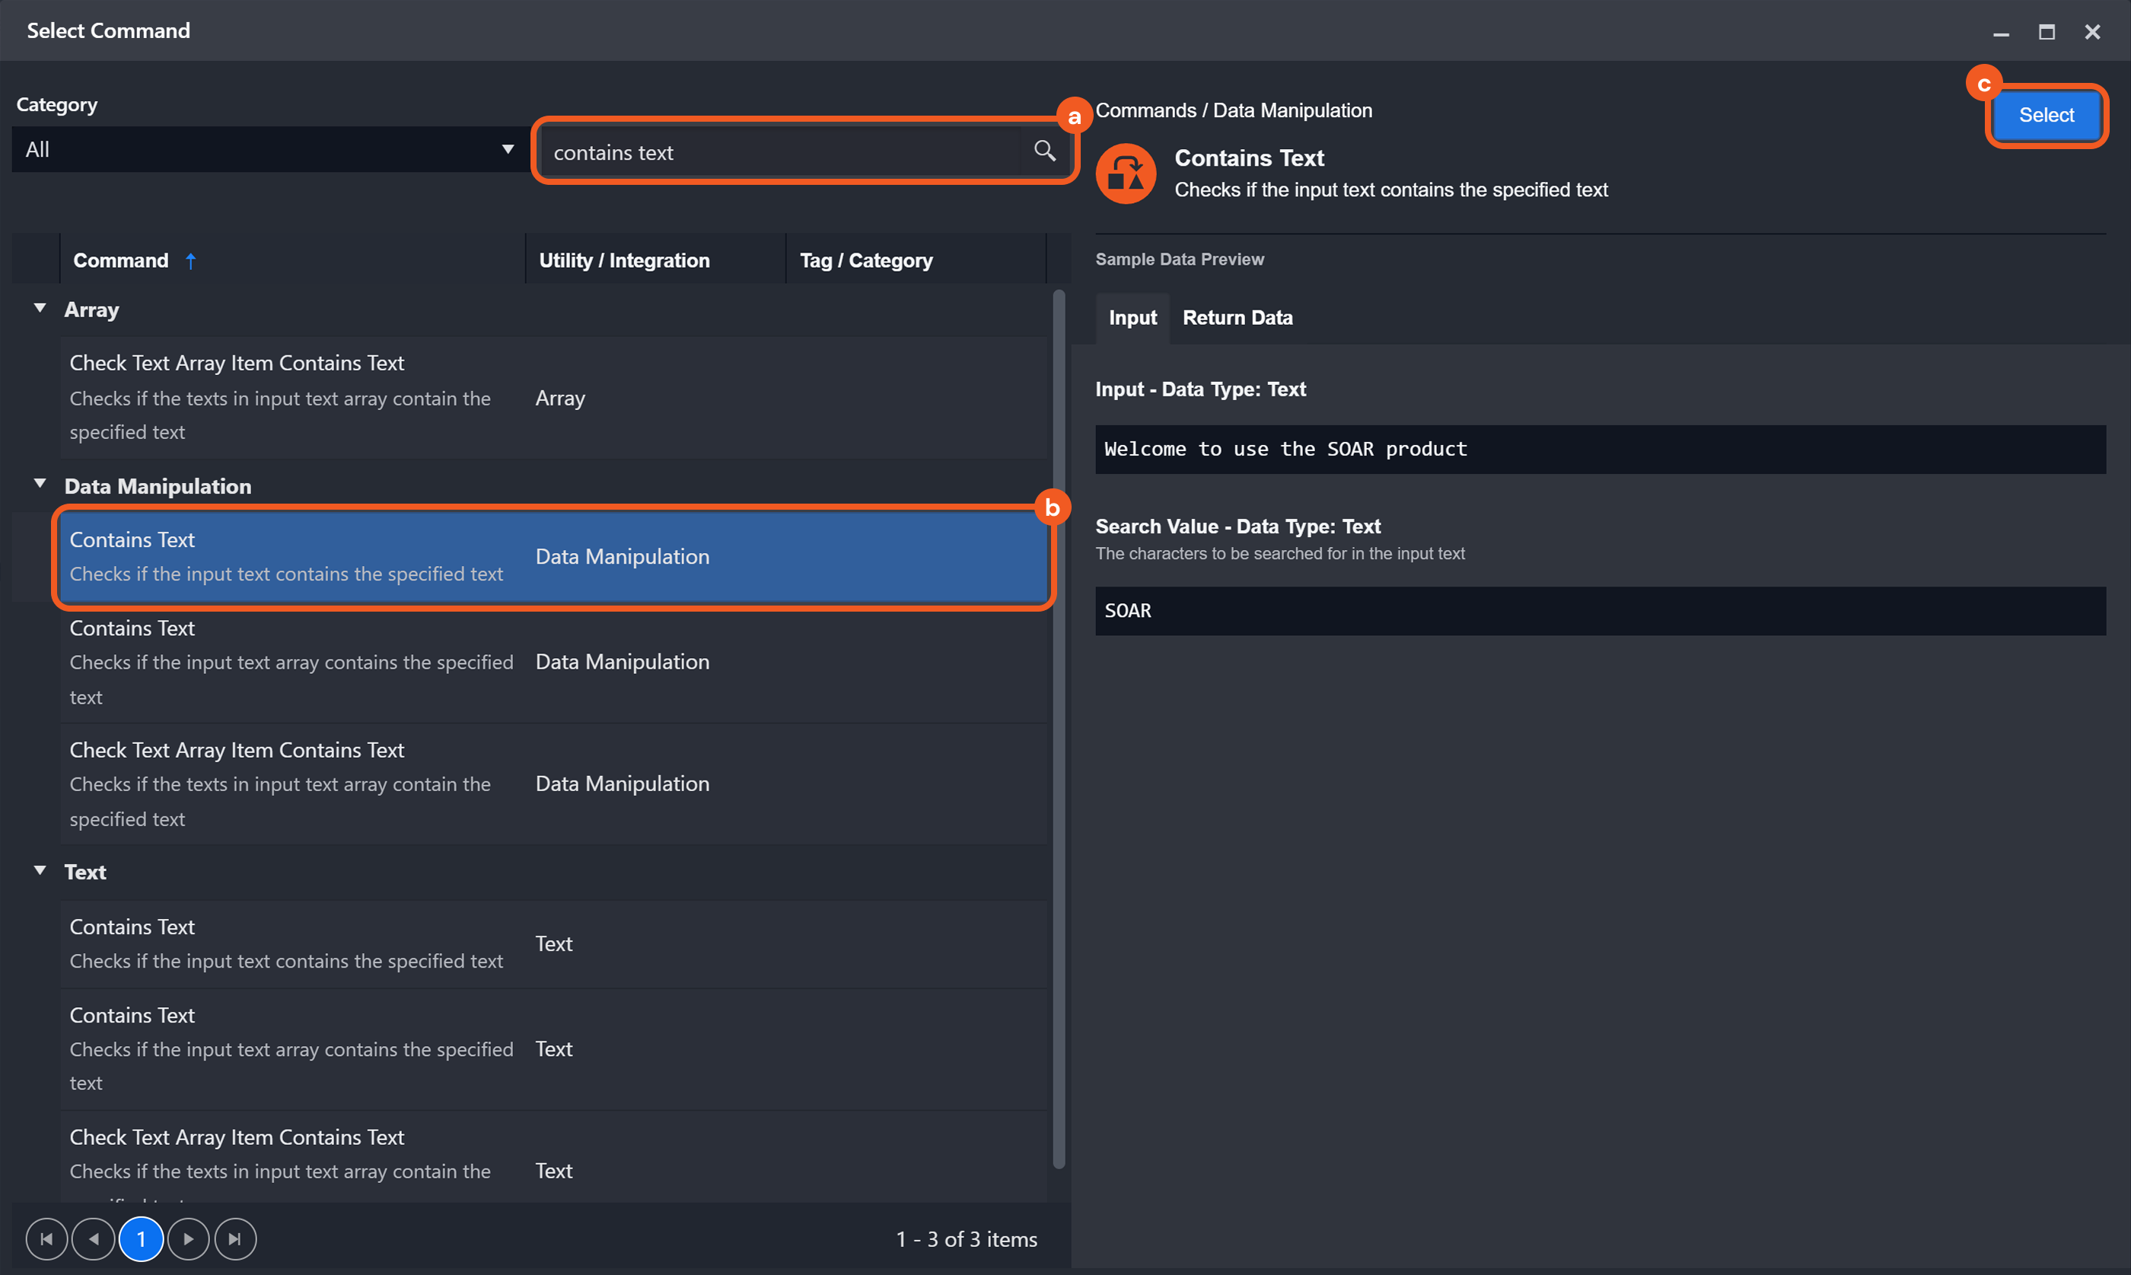The width and height of the screenshot is (2131, 1275).
Task: Go to the first page
Action: (x=46, y=1239)
